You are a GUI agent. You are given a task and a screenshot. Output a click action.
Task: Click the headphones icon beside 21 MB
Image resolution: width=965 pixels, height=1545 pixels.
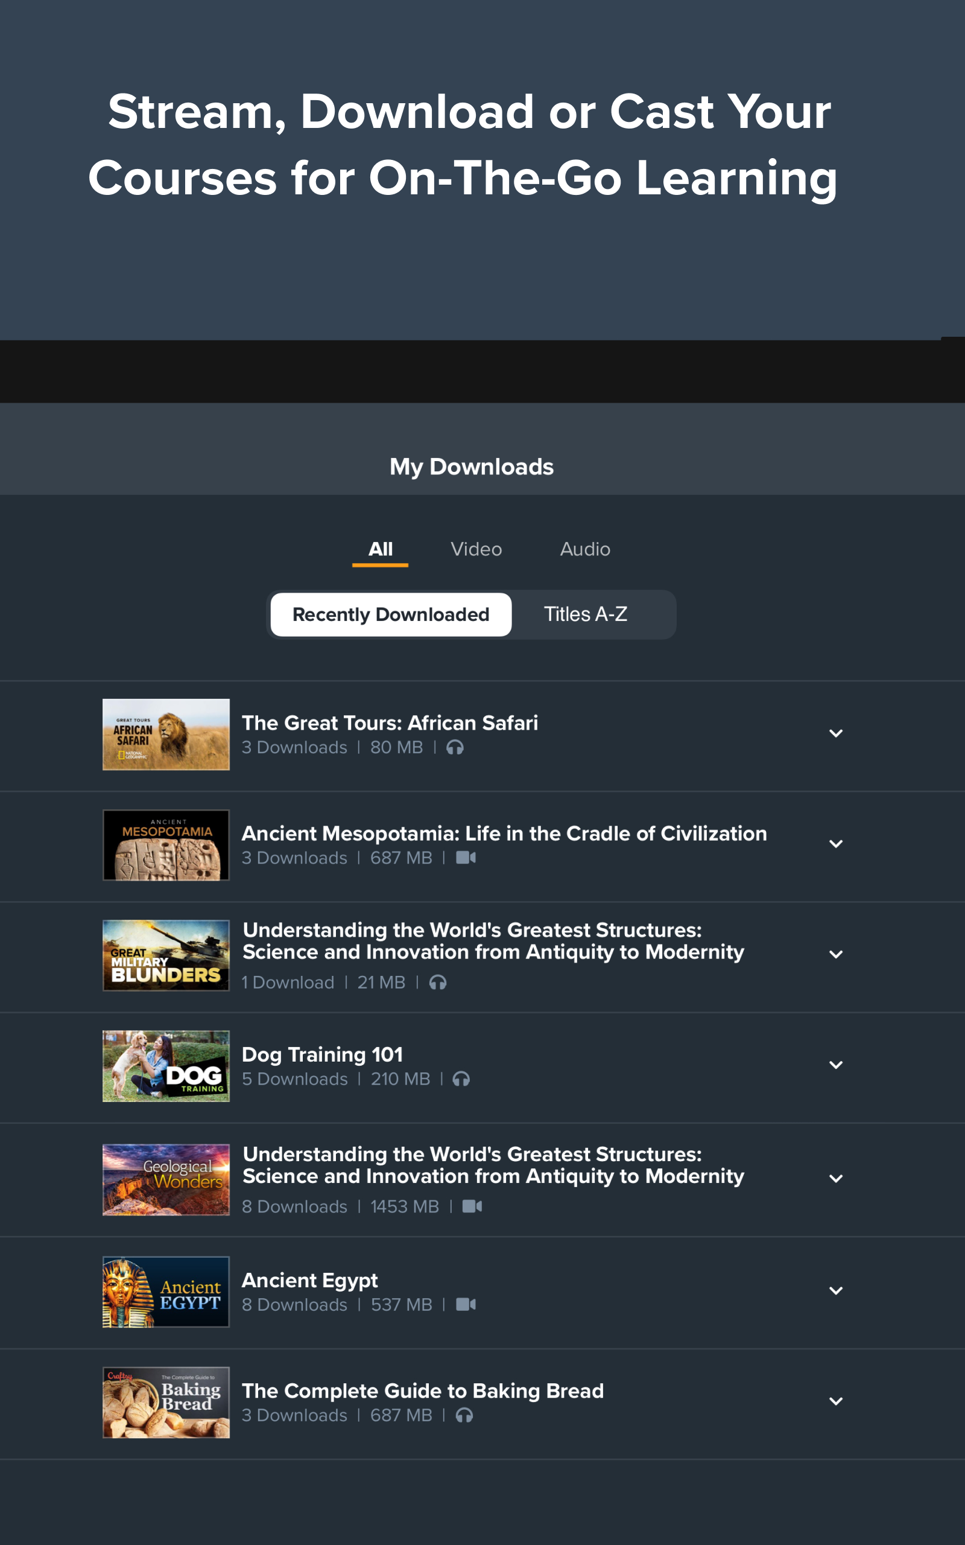point(437,982)
